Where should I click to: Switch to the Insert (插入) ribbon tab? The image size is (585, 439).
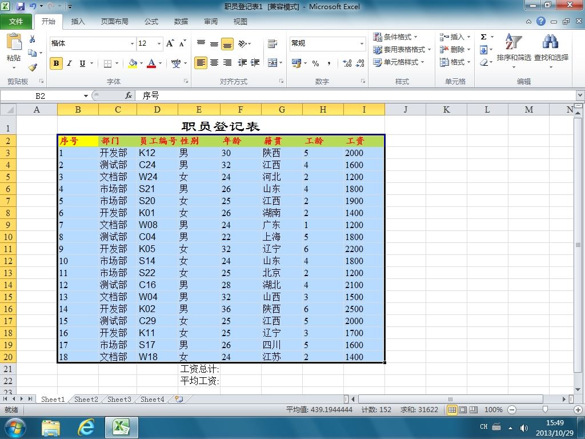tap(78, 22)
